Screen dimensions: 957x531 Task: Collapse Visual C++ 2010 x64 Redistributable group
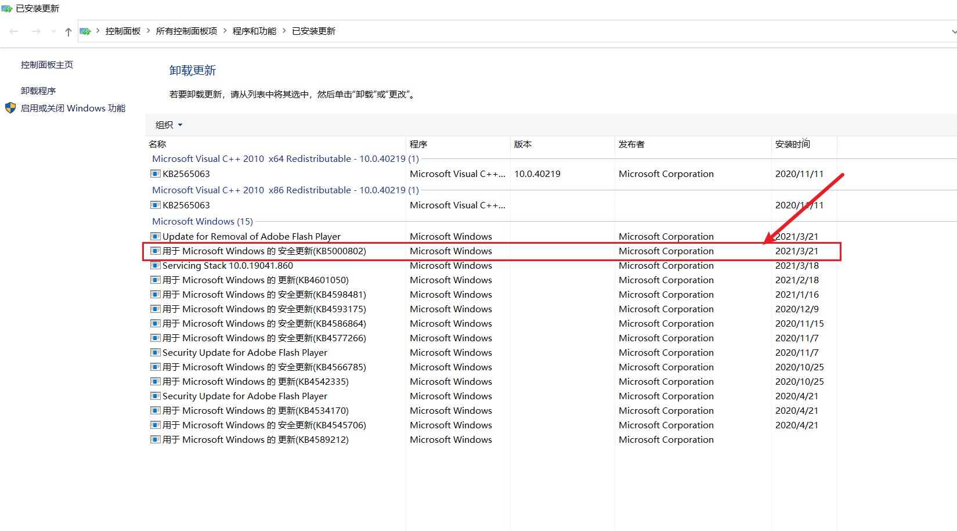tap(285, 159)
